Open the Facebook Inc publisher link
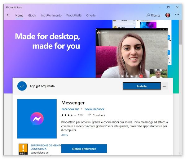Screen dimensions: 189x161 pos(70,109)
